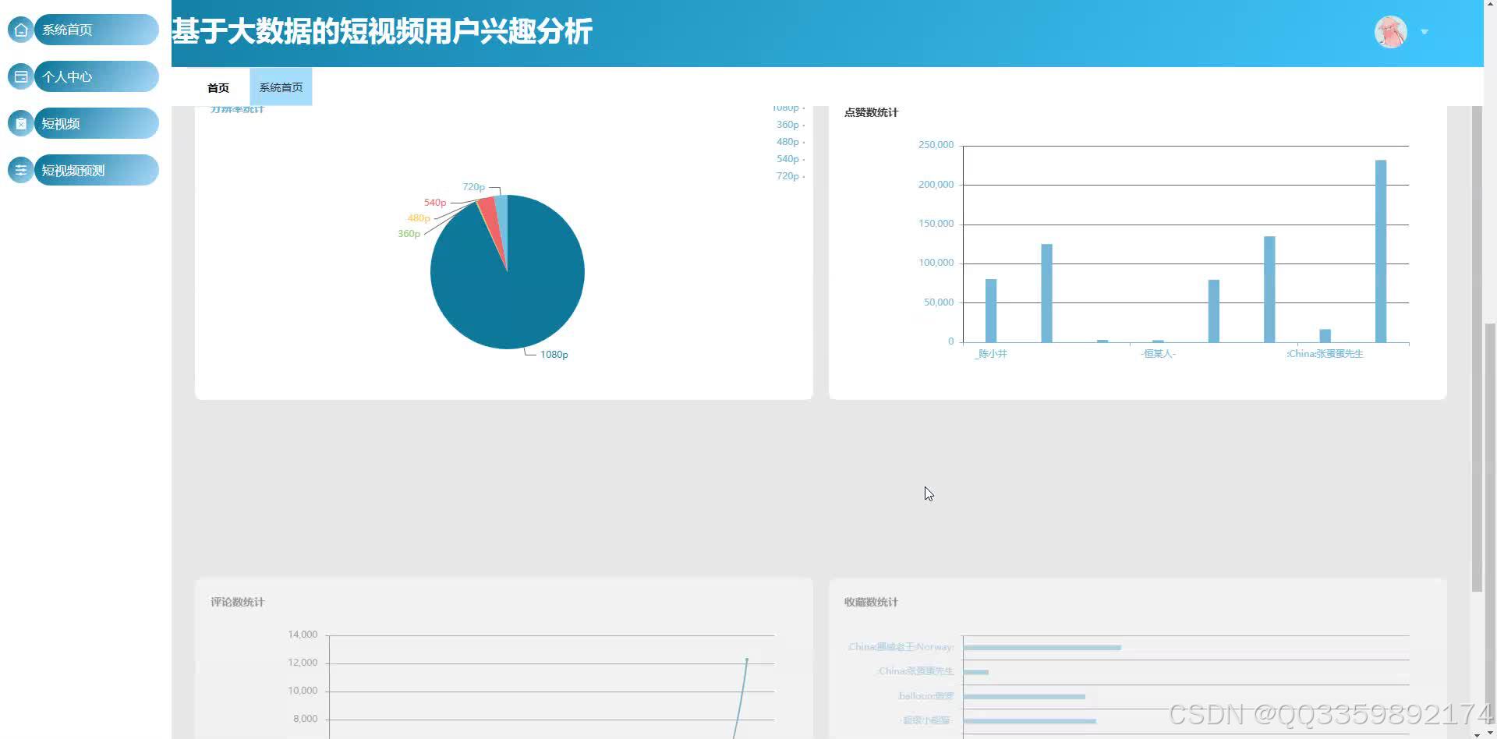Open 短视频预测 sidebar menu item
1497x739 pixels.
point(96,170)
